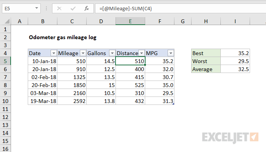This screenshot has width=266, height=152.
Task: Click the 'Odometer gas mileage log' title cell
Action: point(63,37)
